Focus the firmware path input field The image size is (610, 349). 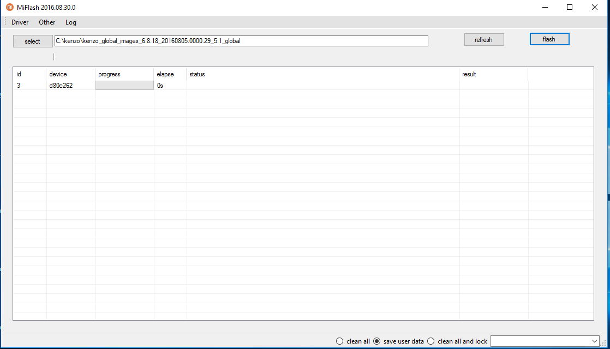pyautogui.click(x=241, y=41)
